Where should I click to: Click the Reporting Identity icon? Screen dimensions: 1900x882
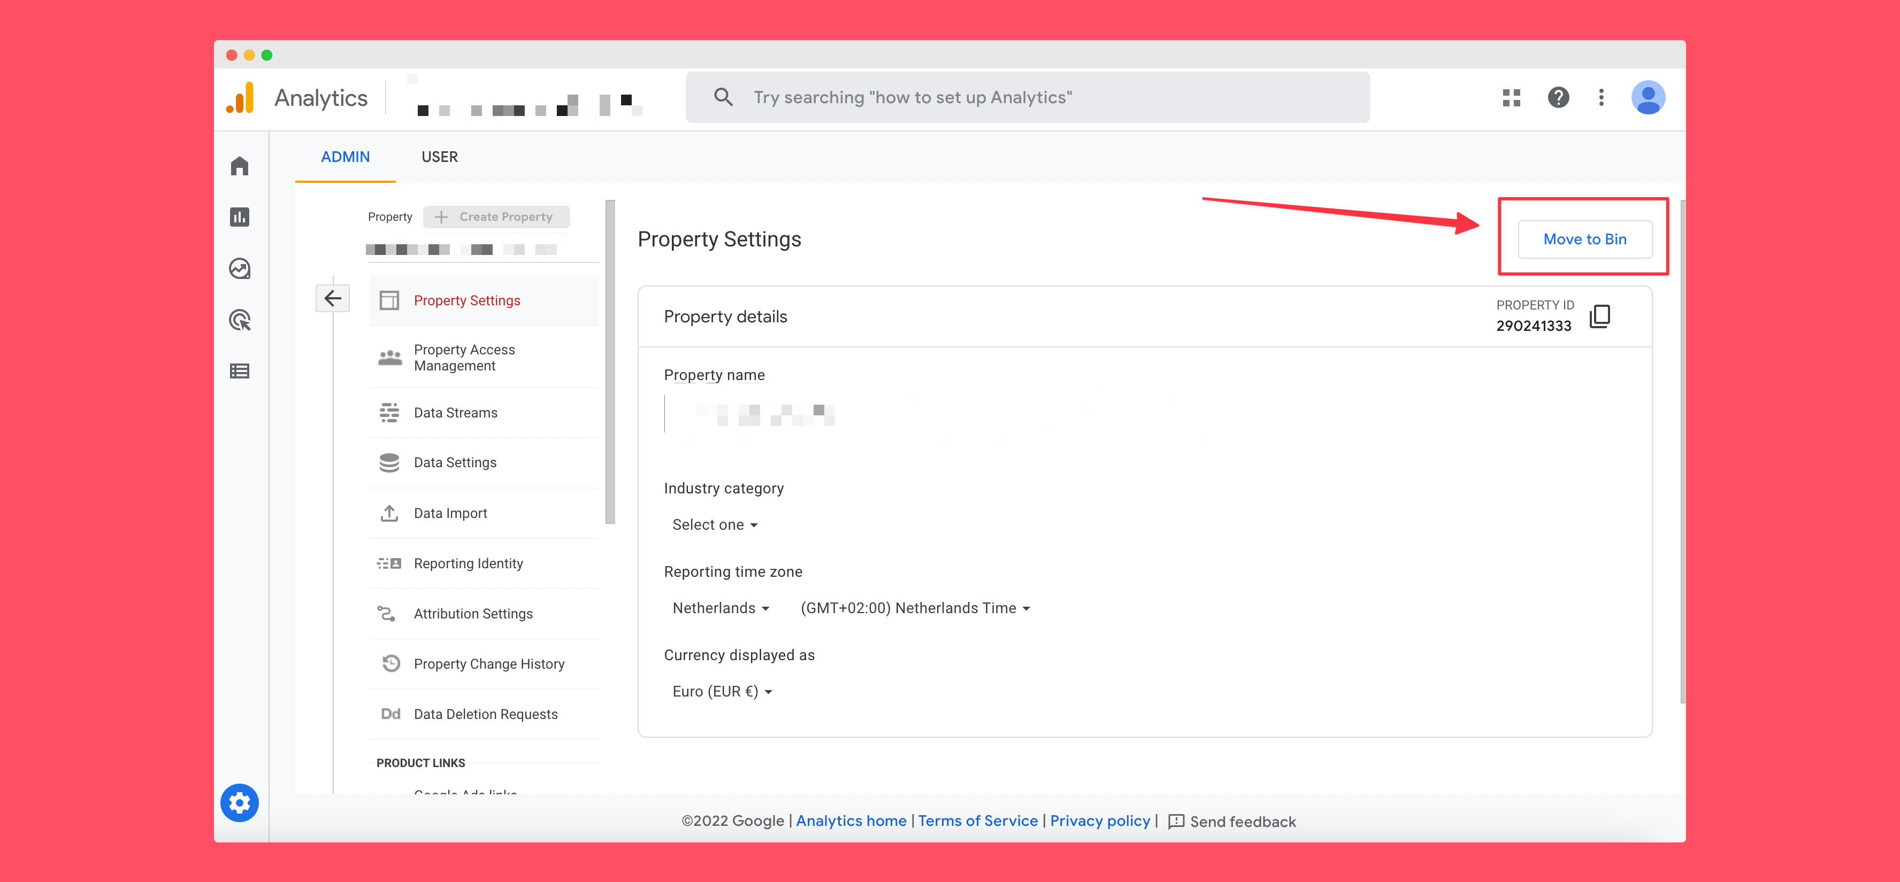[389, 564]
